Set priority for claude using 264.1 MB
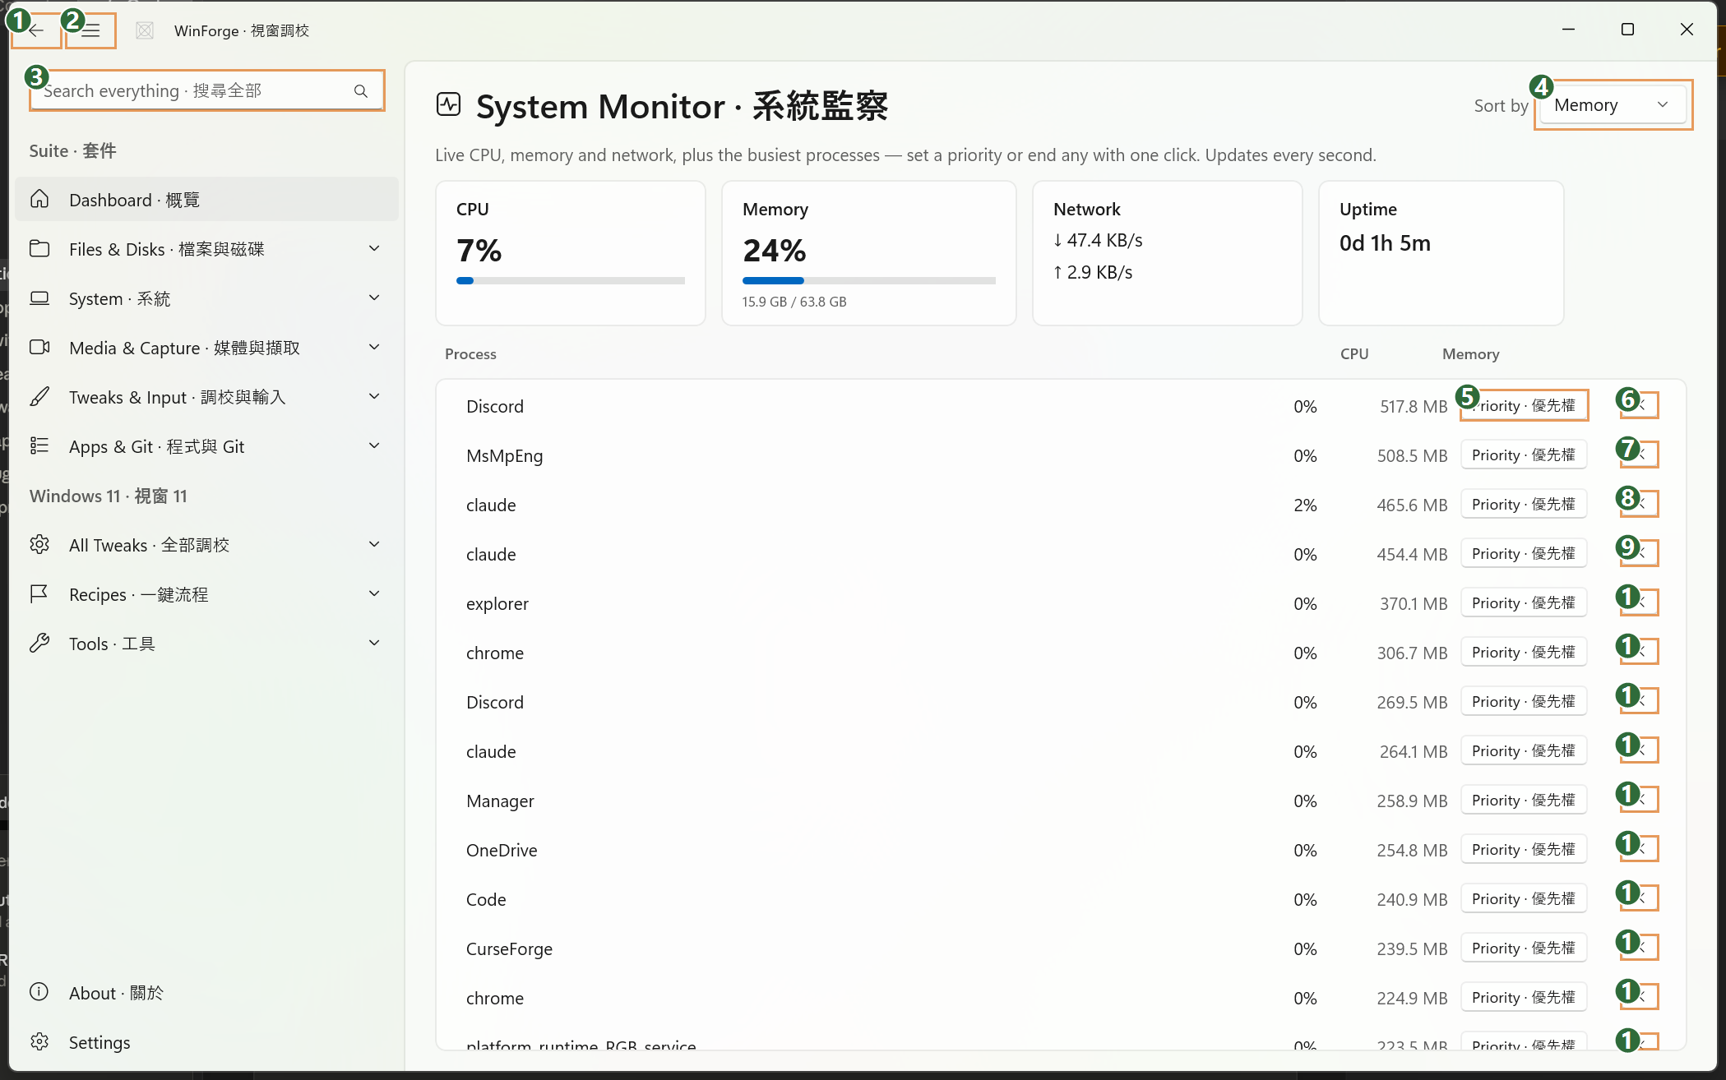The width and height of the screenshot is (1726, 1080). click(1524, 750)
